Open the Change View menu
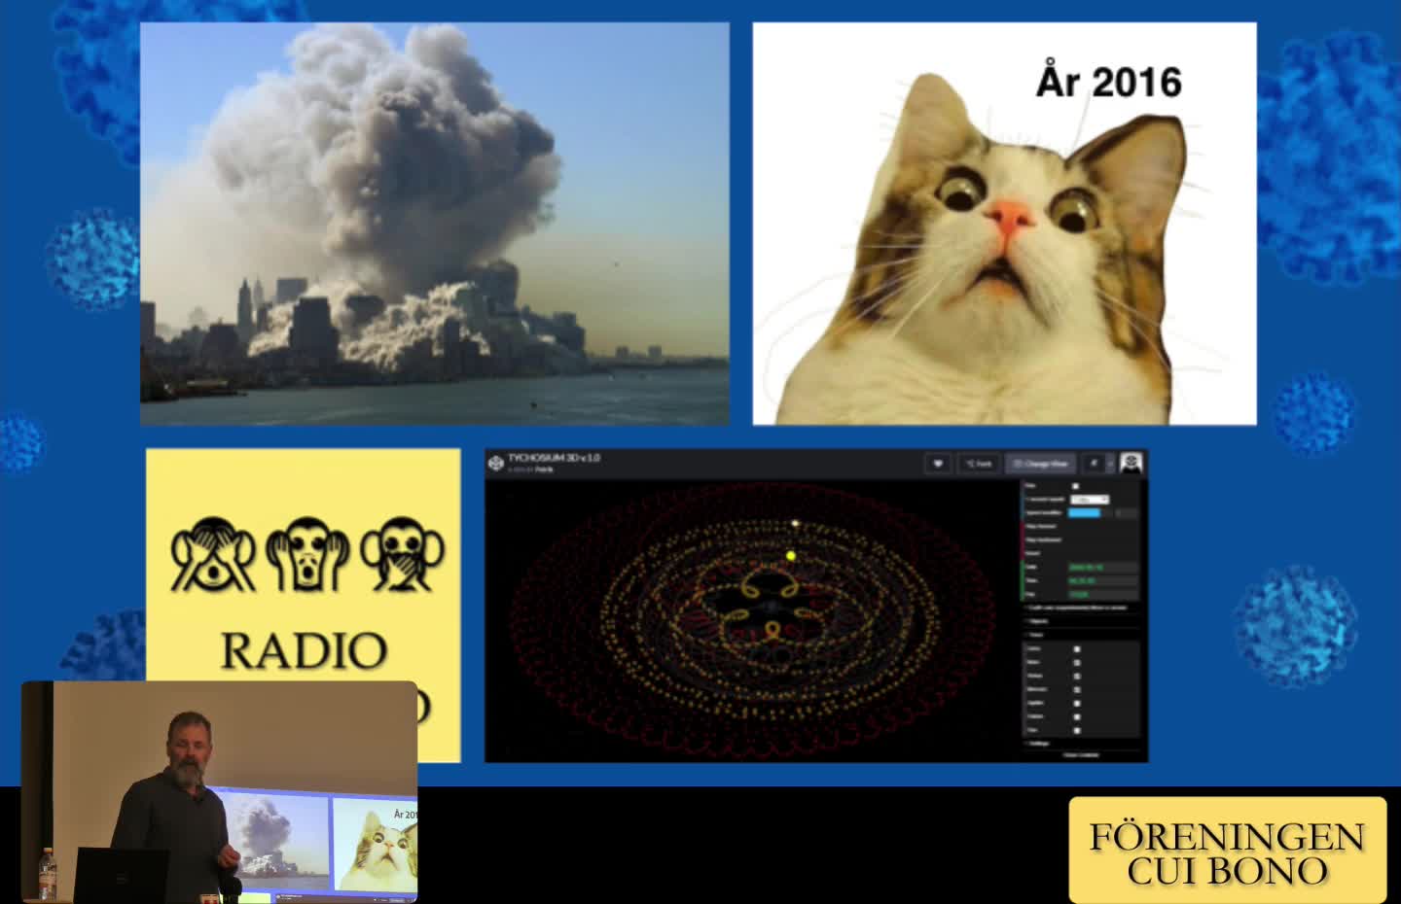 pyautogui.click(x=1040, y=464)
